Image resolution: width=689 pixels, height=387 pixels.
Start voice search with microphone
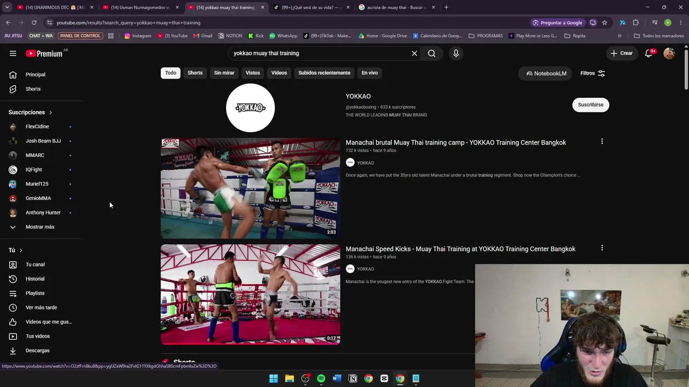[x=456, y=53]
